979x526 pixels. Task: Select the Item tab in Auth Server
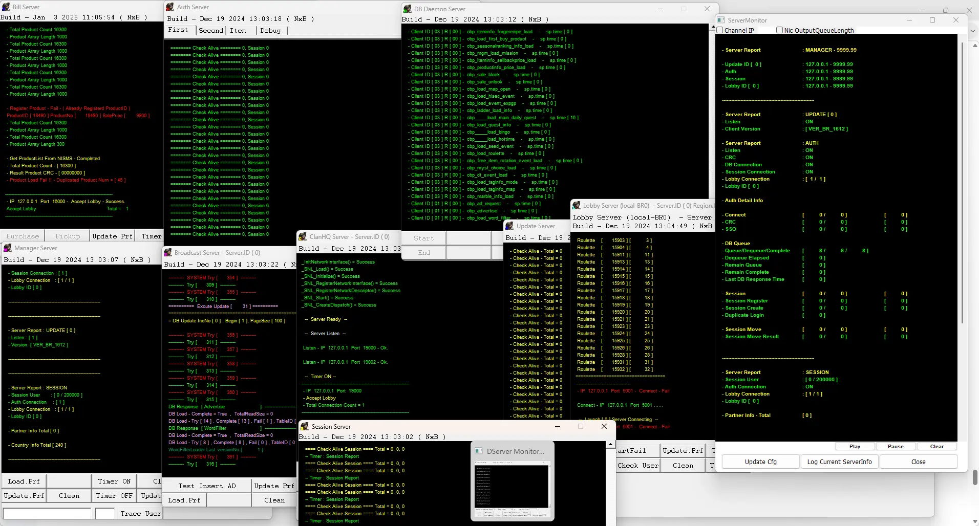click(x=238, y=31)
